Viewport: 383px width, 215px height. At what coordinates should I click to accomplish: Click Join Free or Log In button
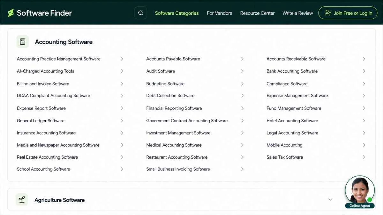coord(348,13)
